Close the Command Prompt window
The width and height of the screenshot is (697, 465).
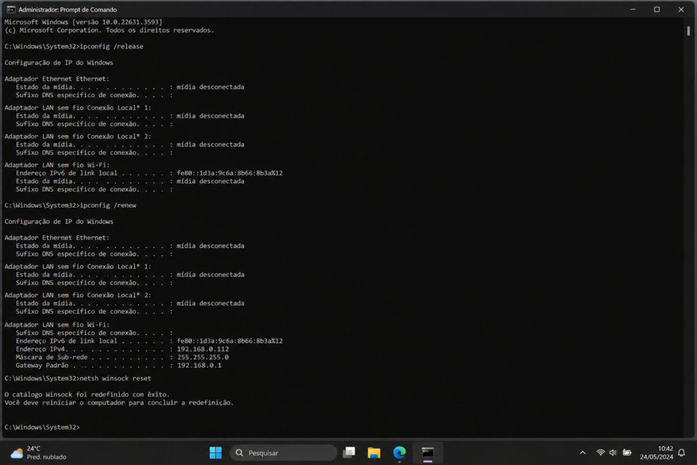(x=681, y=10)
